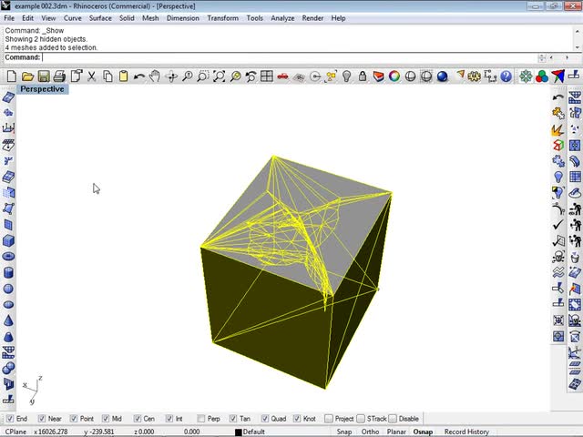583x437 pixels.
Task: Select the Box solid tool
Action: point(8,240)
